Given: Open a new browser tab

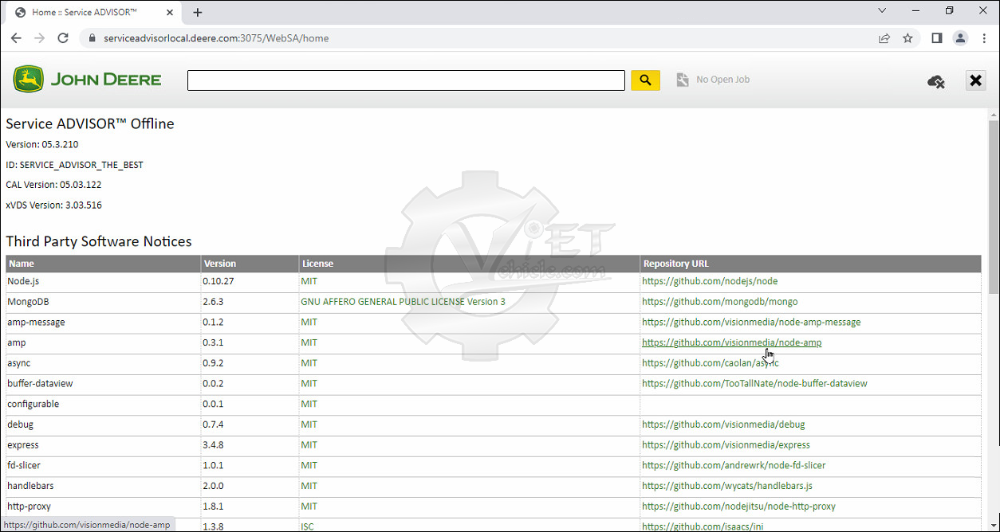Looking at the screenshot, I should coord(198,12).
